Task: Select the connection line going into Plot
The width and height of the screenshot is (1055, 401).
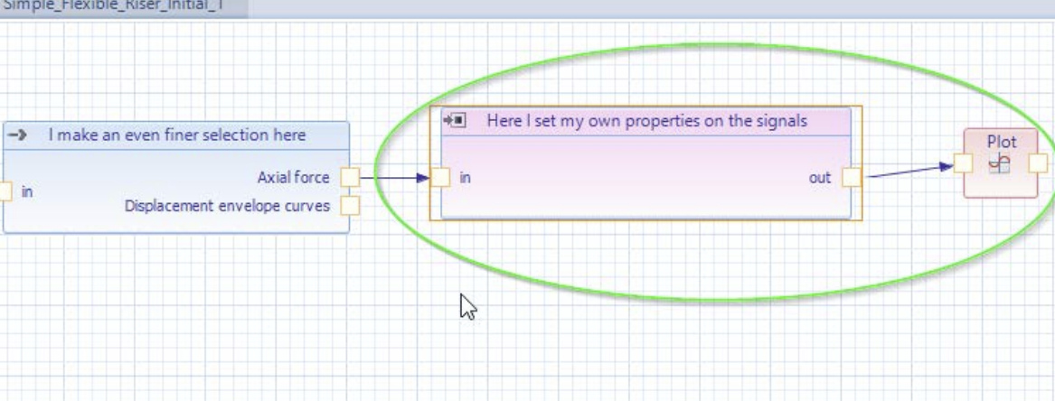Action: pyautogui.click(x=904, y=171)
